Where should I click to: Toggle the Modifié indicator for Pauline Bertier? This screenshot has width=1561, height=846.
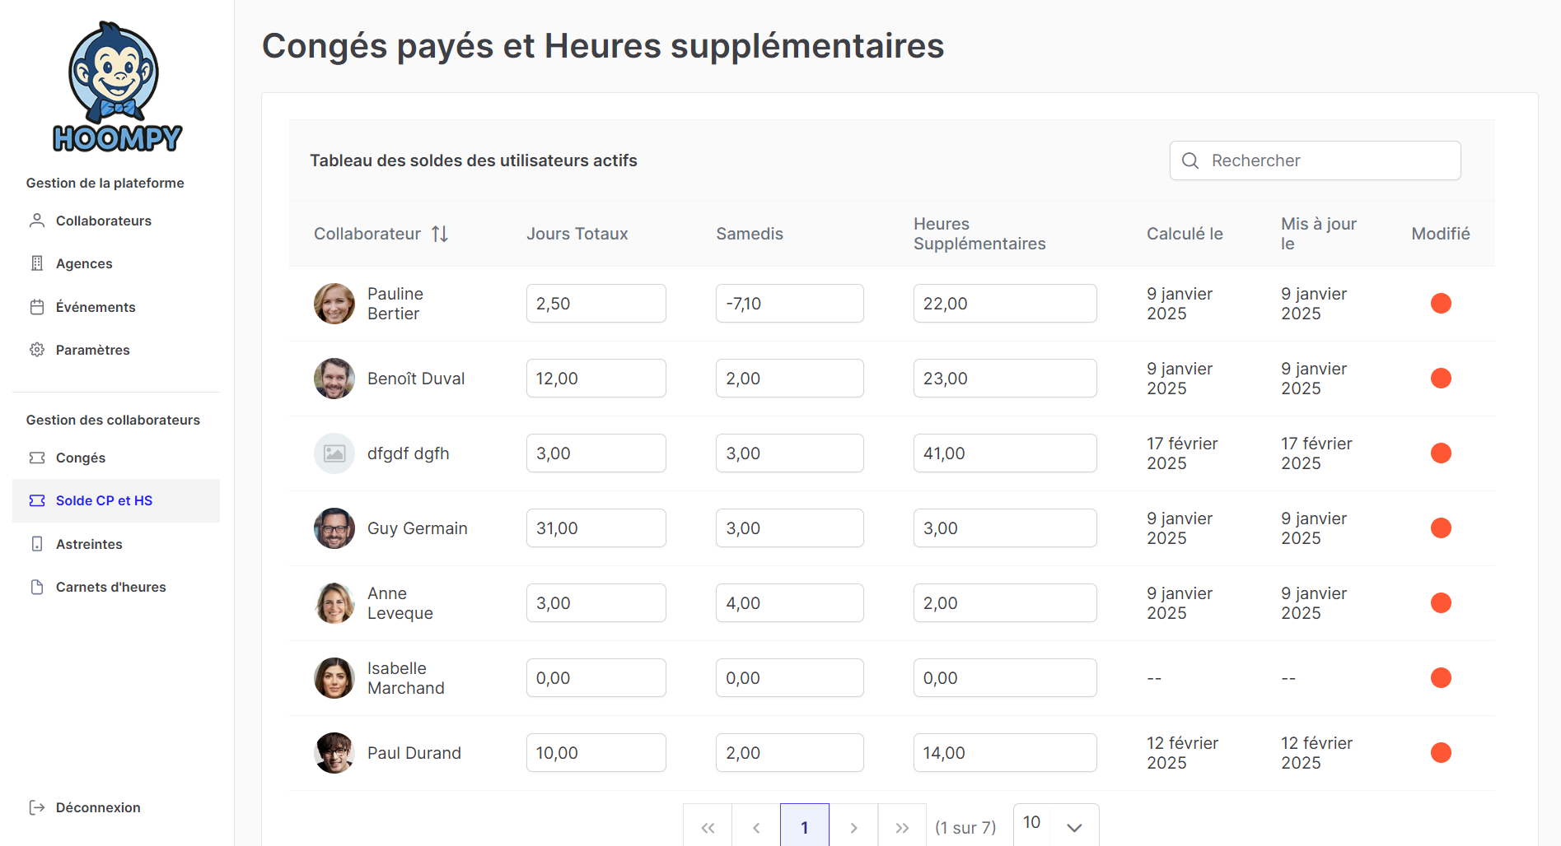click(1441, 304)
